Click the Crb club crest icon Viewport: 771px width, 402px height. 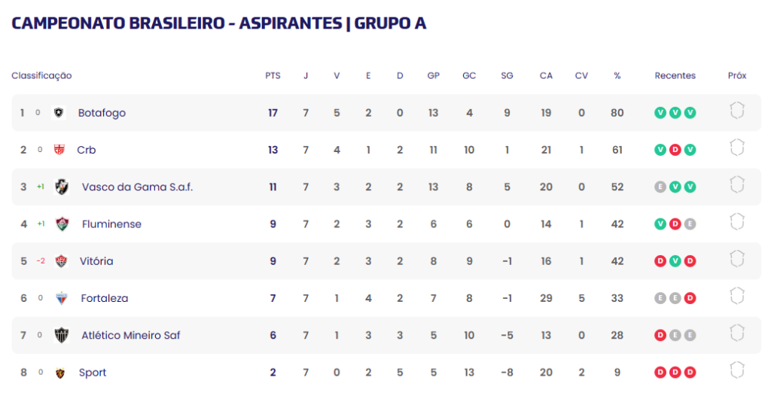[59, 150]
